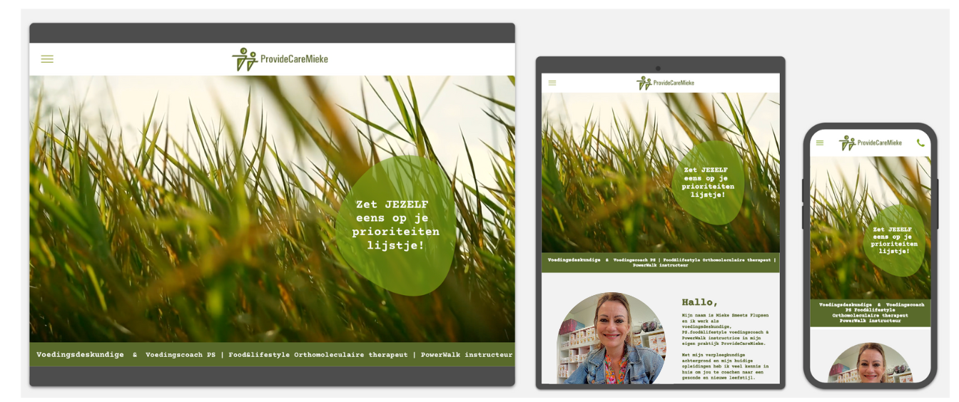Click Mieke's portrait photo in tablet preview
This screenshot has width=959, height=402.
click(612, 338)
